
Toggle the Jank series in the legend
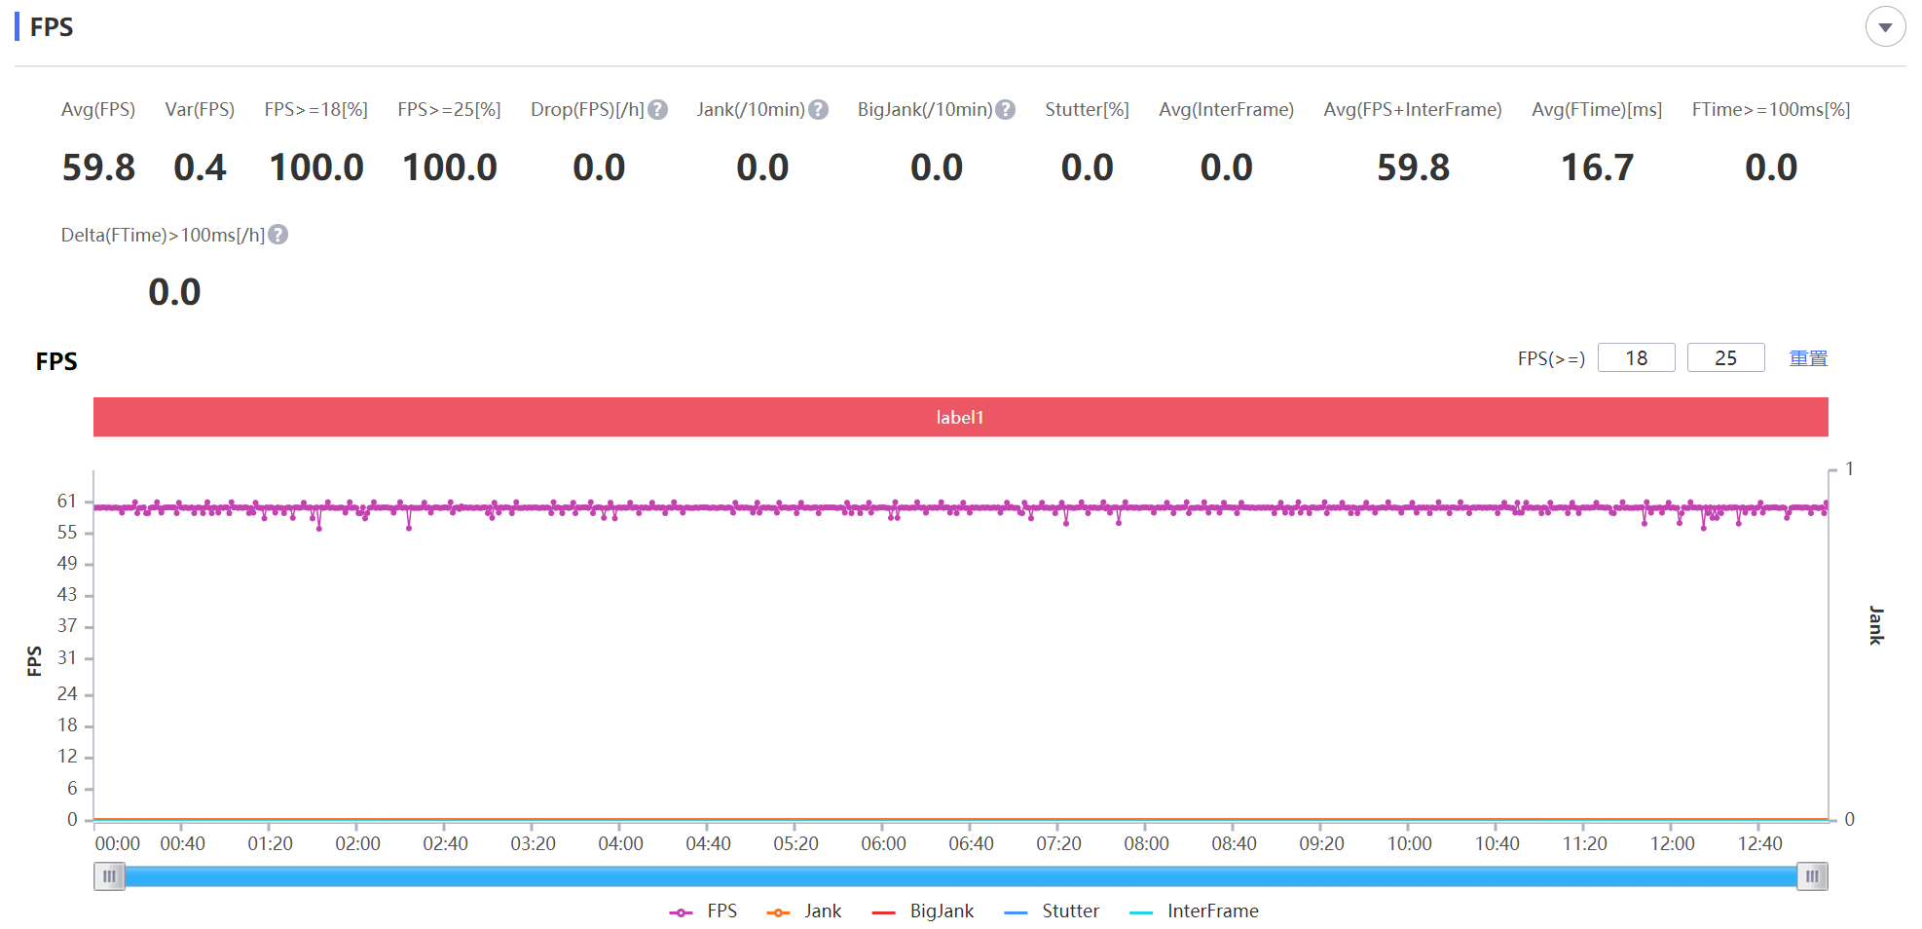tap(804, 911)
